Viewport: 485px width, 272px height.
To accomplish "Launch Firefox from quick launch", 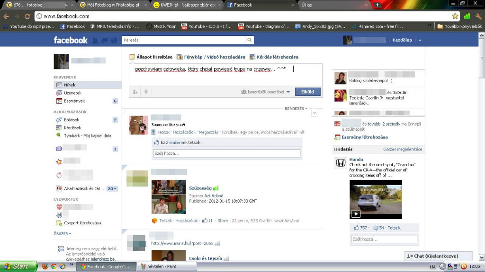I will [x=45, y=266].
